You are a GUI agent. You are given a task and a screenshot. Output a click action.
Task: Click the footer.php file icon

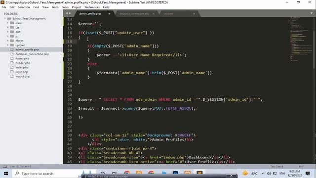click(12, 58)
